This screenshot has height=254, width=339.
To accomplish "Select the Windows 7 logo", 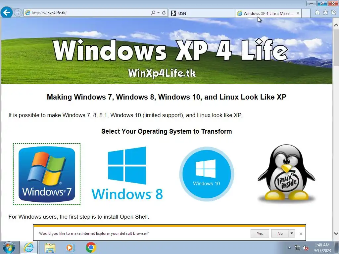I will 47,174.
